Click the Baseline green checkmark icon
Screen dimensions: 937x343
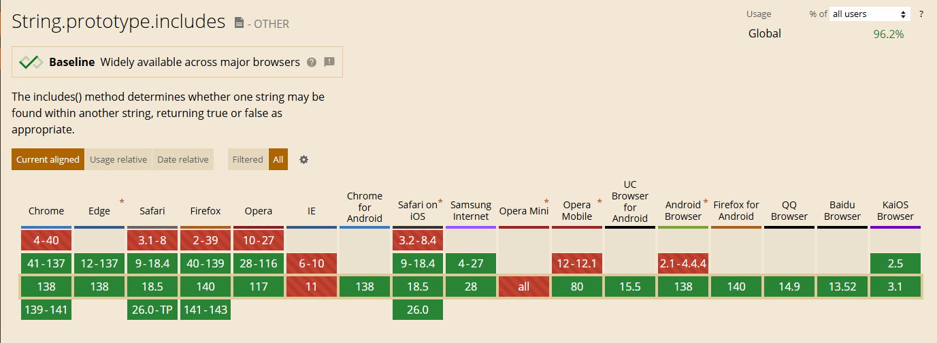click(x=31, y=62)
